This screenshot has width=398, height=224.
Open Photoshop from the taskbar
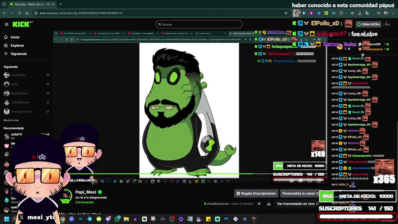(x=81, y=219)
